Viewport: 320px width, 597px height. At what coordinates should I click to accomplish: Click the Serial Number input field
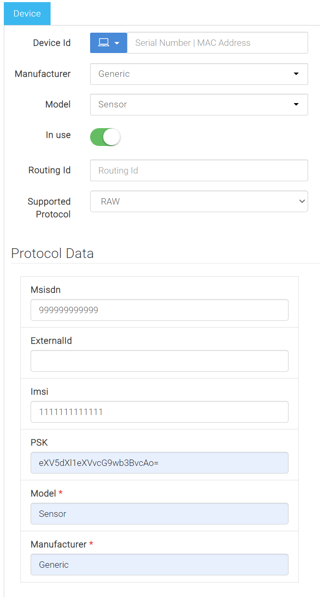point(218,43)
